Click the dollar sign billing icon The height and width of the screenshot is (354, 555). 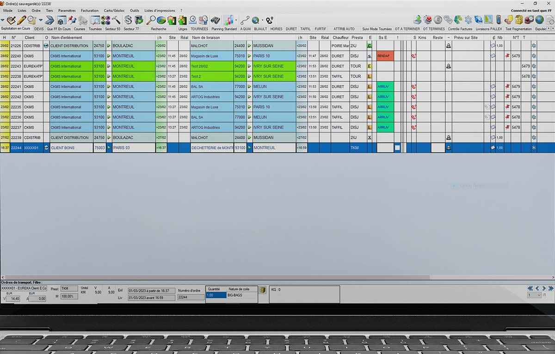(x=128, y=20)
